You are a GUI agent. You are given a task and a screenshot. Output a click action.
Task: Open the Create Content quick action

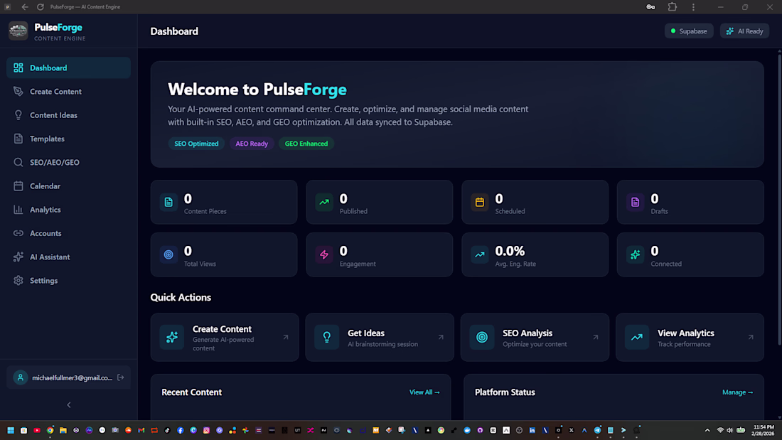225,337
